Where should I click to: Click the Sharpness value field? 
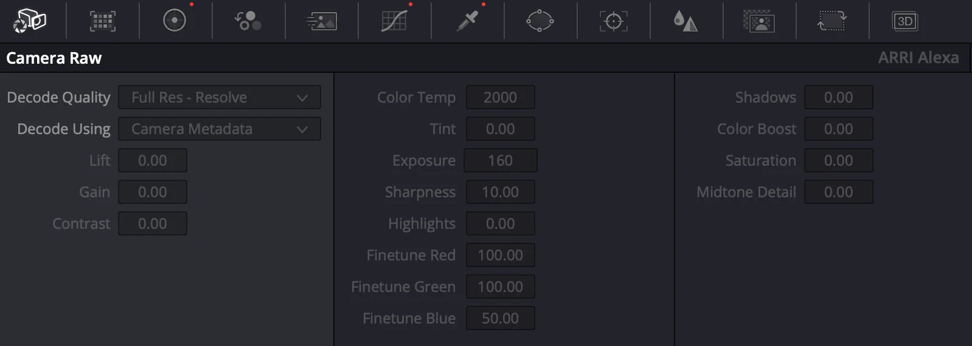[x=501, y=192]
